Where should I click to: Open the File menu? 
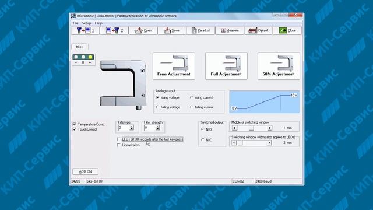[x=75, y=23]
